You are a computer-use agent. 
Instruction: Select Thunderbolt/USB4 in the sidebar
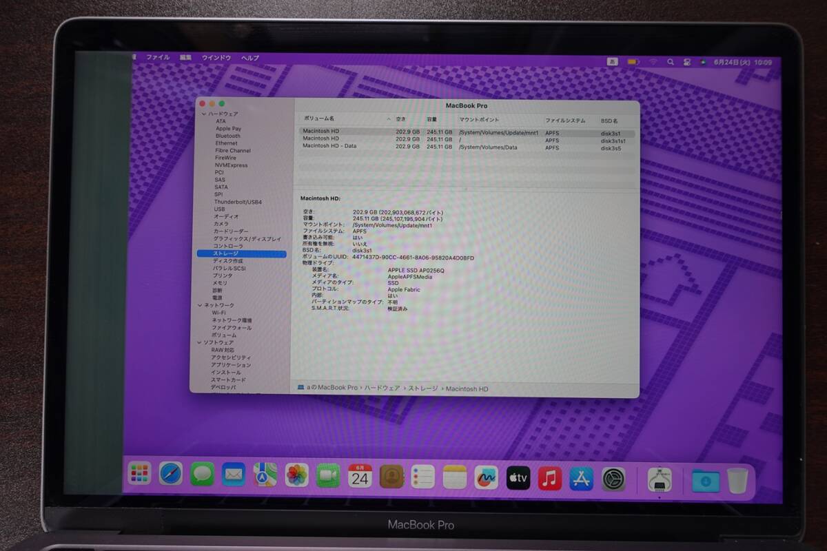click(238, 202)
